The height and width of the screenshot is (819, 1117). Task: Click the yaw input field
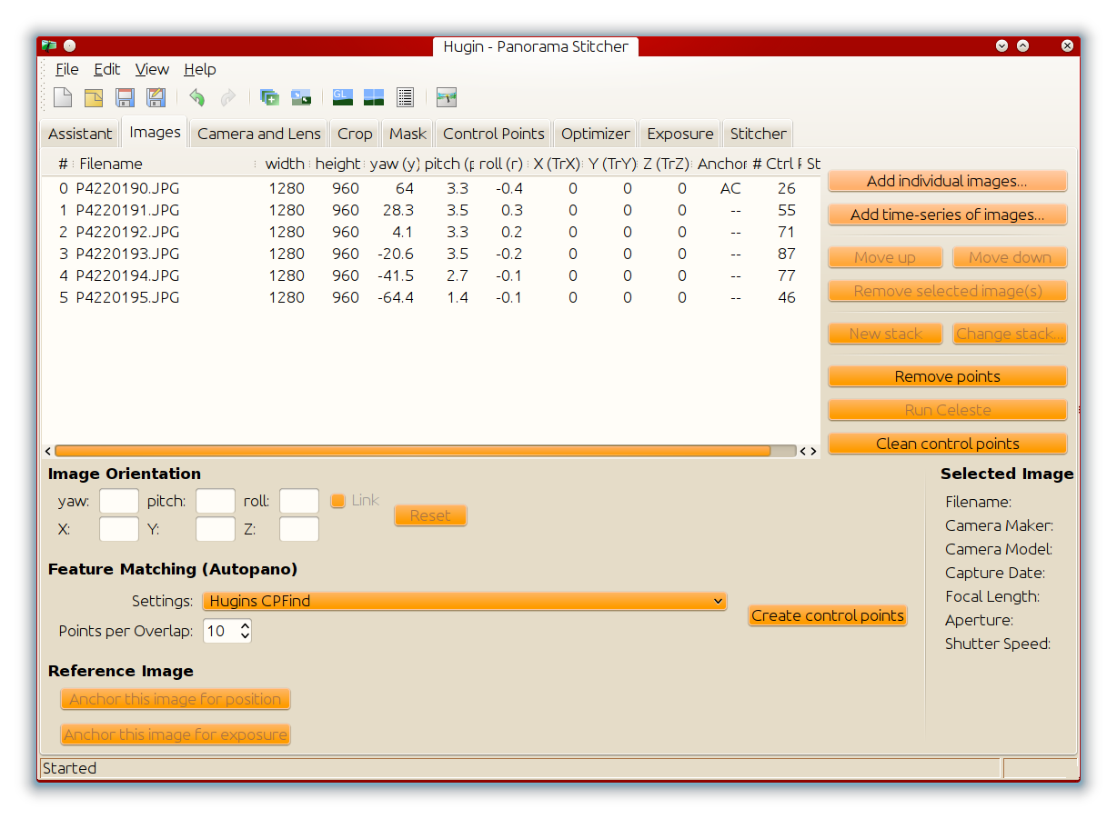119,501
